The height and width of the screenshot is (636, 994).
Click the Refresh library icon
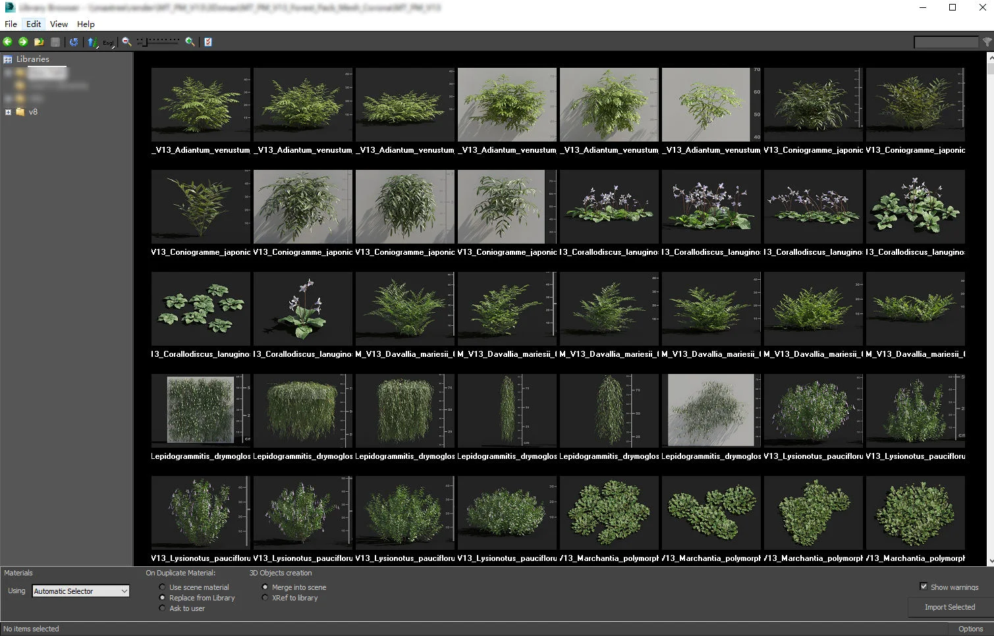pos(74,41)
